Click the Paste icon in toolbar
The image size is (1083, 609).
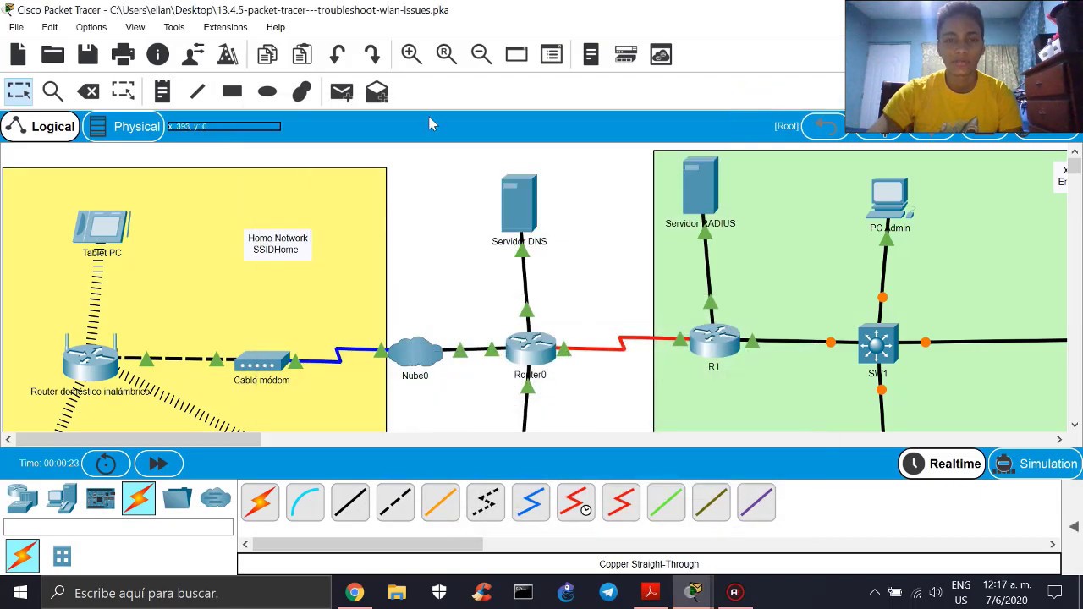pos(301,55)
